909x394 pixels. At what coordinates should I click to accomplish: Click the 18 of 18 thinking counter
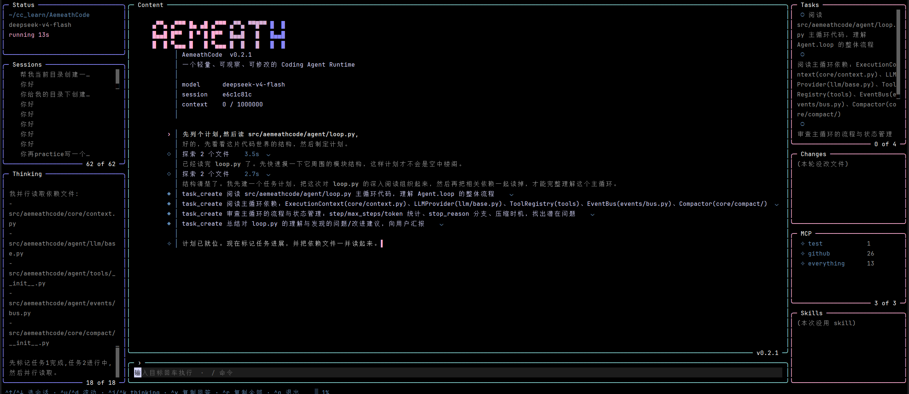click(x=101, y=383)
